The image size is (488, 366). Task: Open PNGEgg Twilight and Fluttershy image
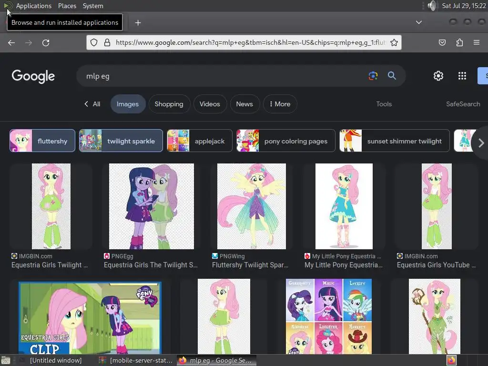tap(152, 206)
